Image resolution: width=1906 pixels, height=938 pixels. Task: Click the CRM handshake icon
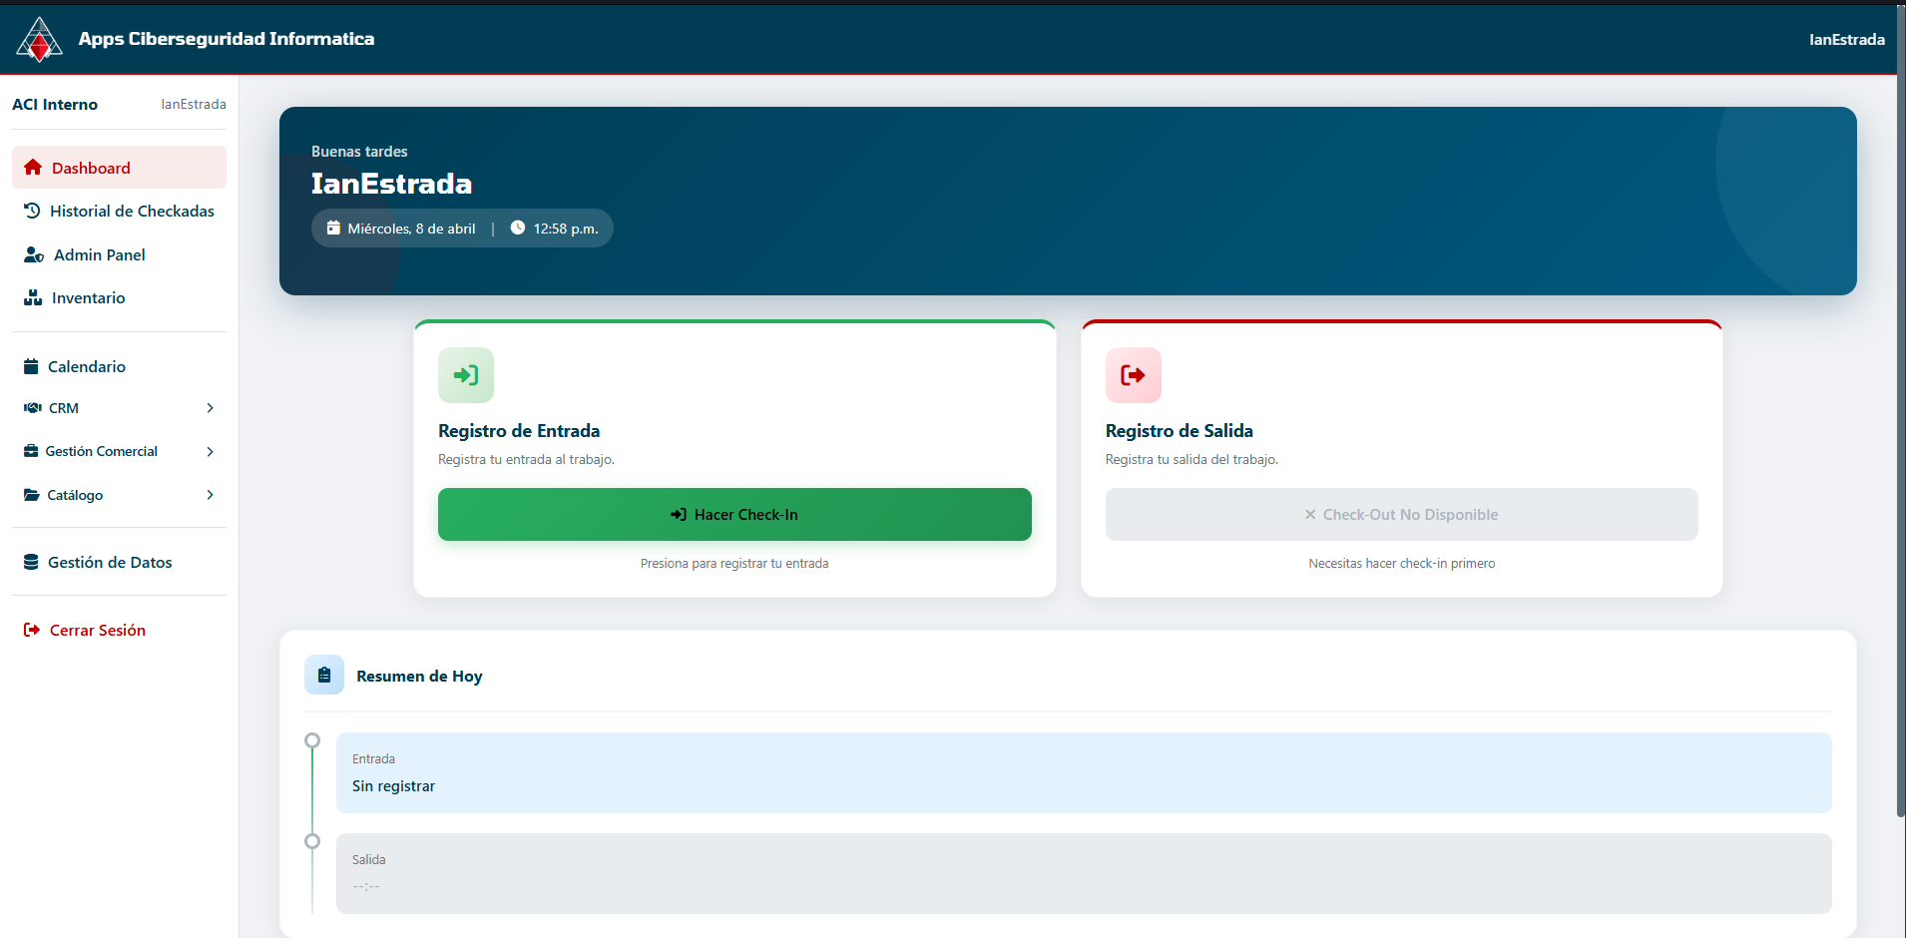tap(33, 408)
